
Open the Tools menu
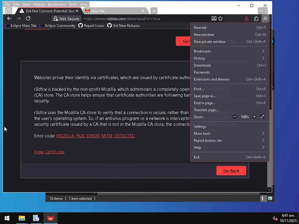73,4
